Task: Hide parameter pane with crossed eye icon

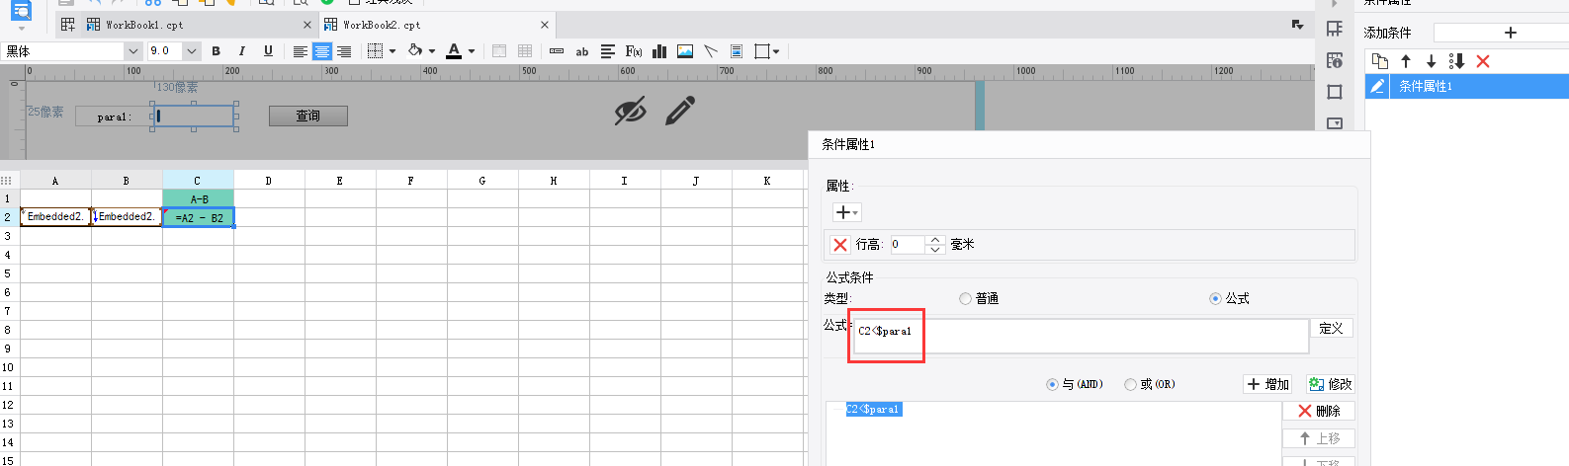Action: click(x=630, y=112)
